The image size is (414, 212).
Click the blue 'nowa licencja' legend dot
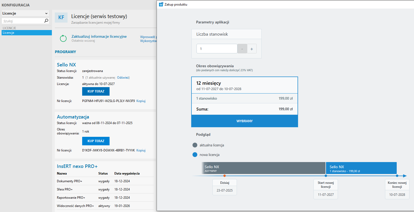pyautogui.click(x=195, y=155)
